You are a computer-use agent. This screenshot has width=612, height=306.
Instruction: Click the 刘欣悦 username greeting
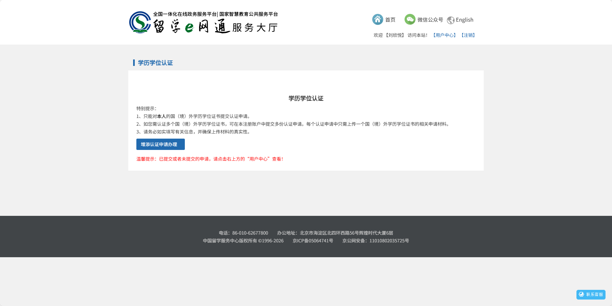point(395,35)
